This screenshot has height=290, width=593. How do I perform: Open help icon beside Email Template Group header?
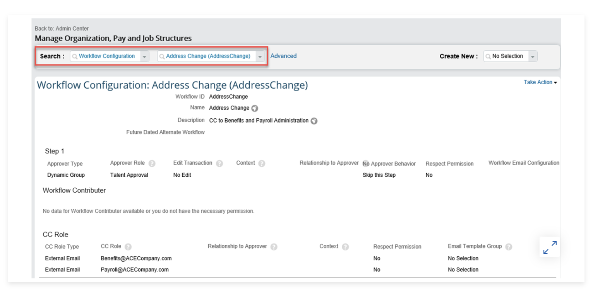point(509,247)
